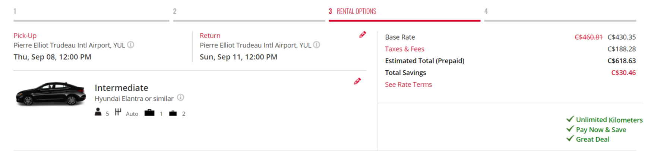Open the See Rate Terms link
Image resolution: width=651 pixels, height=153 pixels.
click(x=408, y=84)
